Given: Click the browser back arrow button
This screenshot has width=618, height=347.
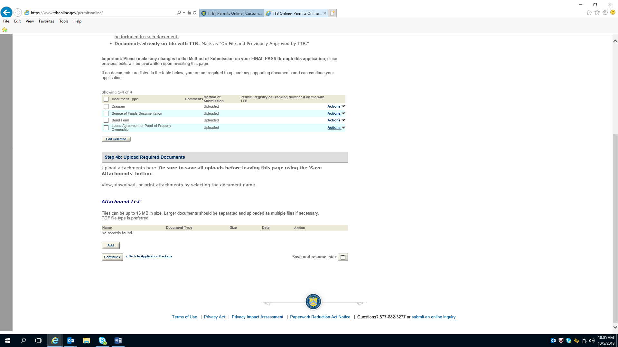Looking at the screenshot, I should coord(6,13).
